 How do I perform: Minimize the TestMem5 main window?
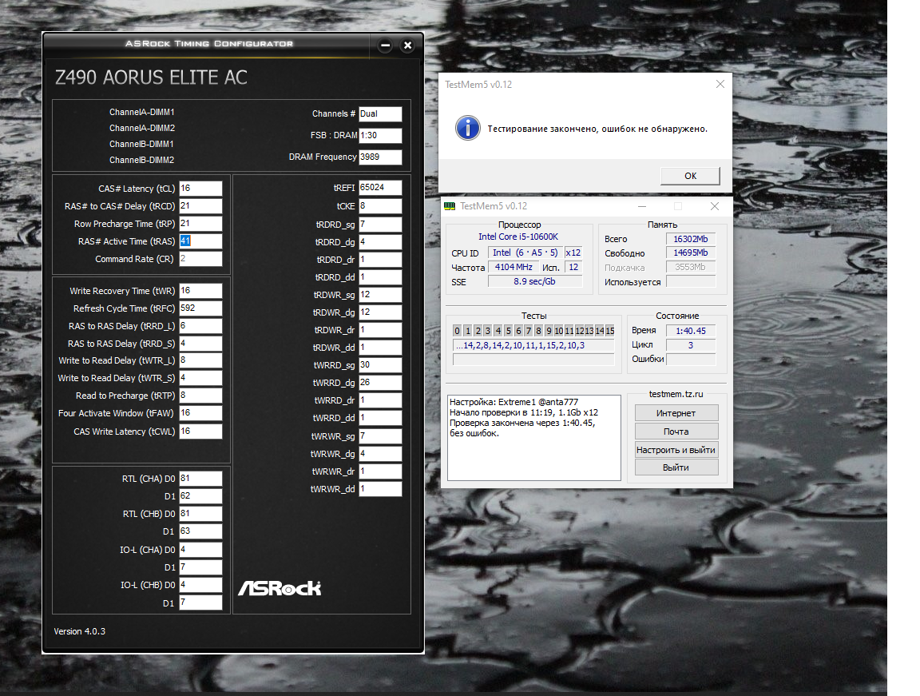coord(642,206)
